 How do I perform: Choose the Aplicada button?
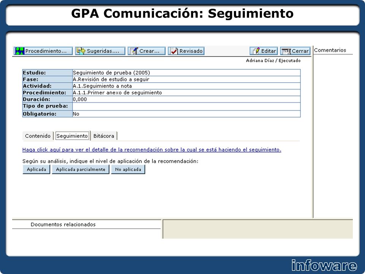click(36, 169)
